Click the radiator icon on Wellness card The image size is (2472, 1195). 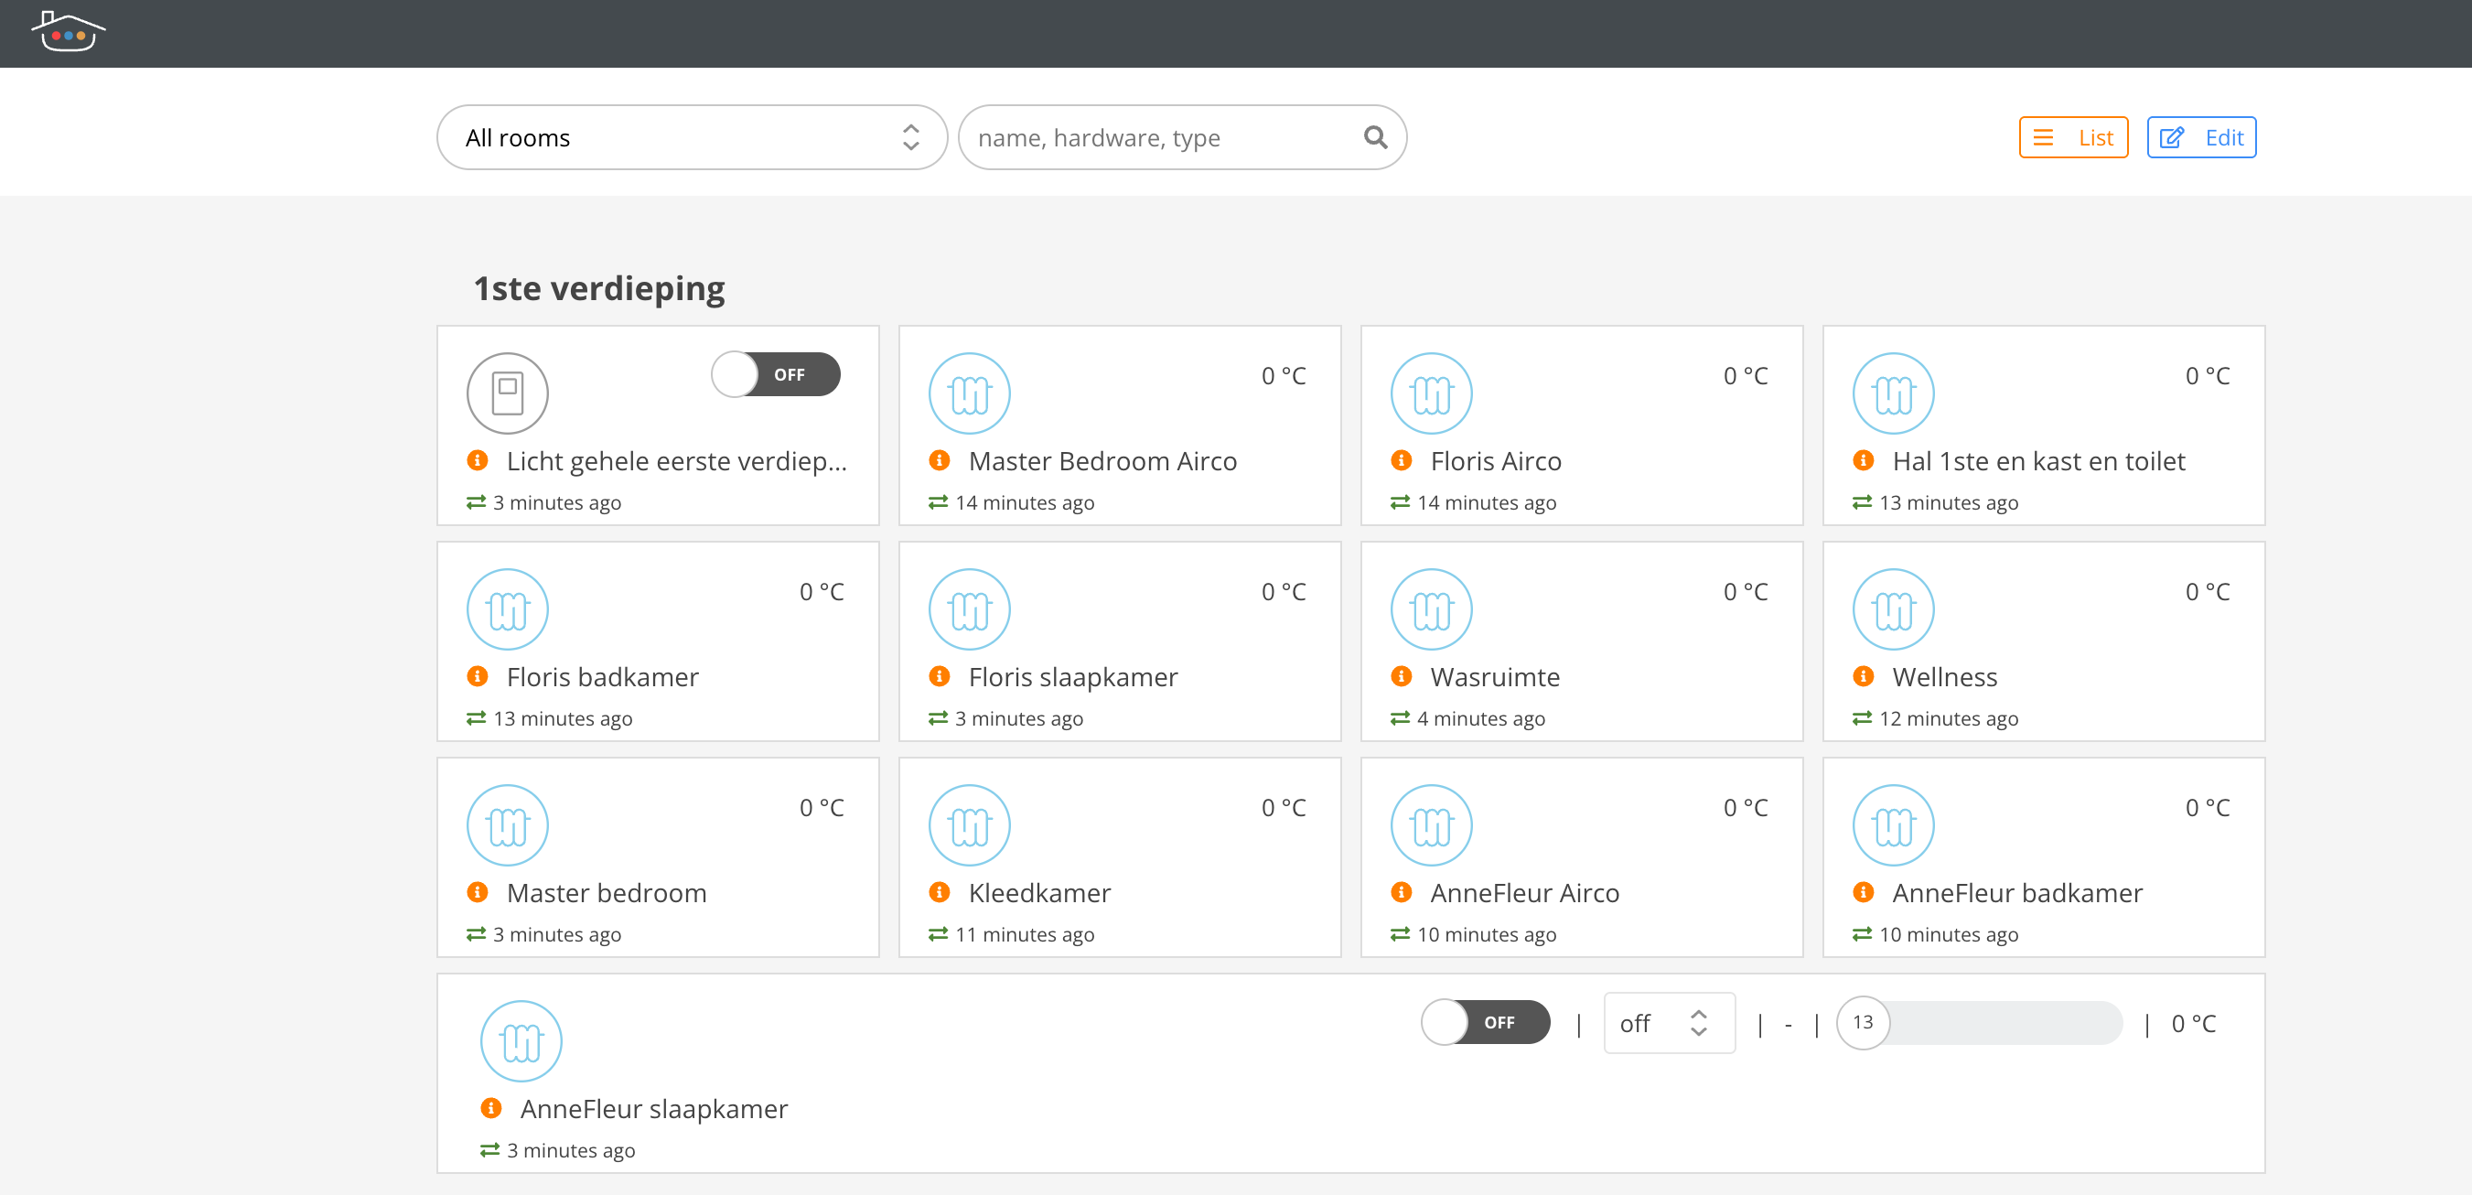pyautogui.click(x=1892, y=608)
